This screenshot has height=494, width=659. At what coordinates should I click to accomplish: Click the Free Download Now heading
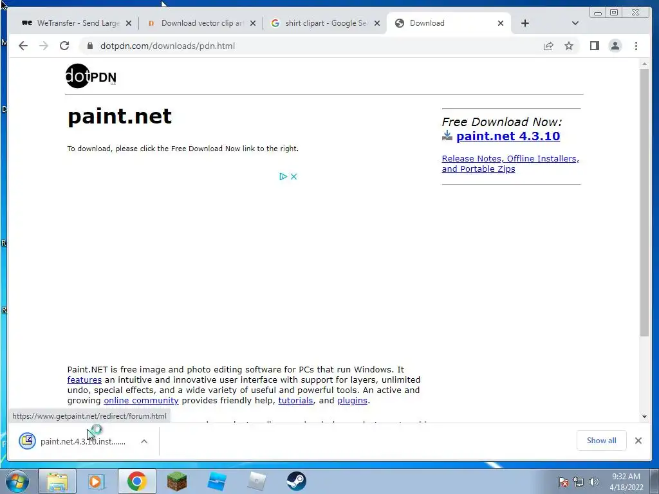pos(502,122)
